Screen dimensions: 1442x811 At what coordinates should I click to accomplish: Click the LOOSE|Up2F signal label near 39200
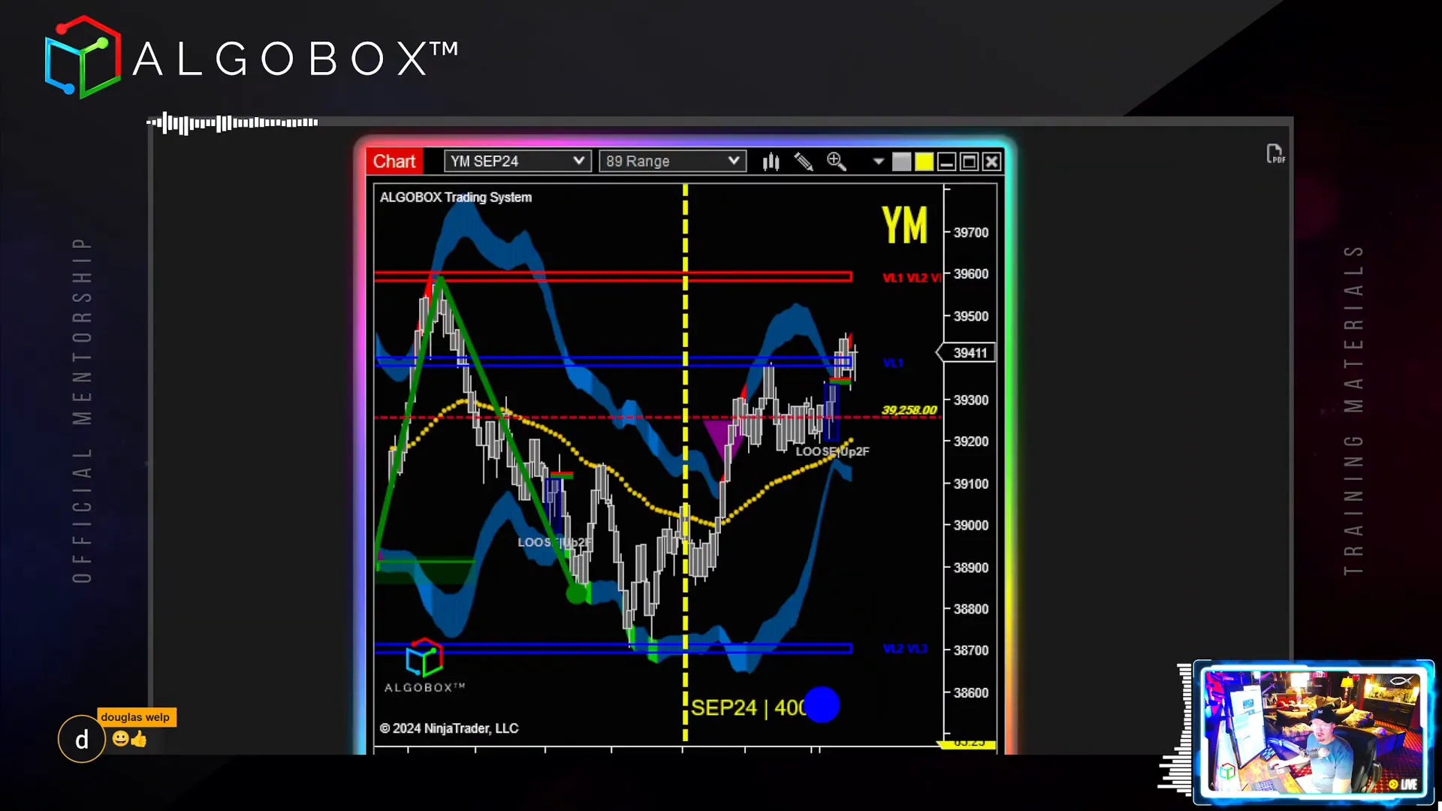click(832, 451)
